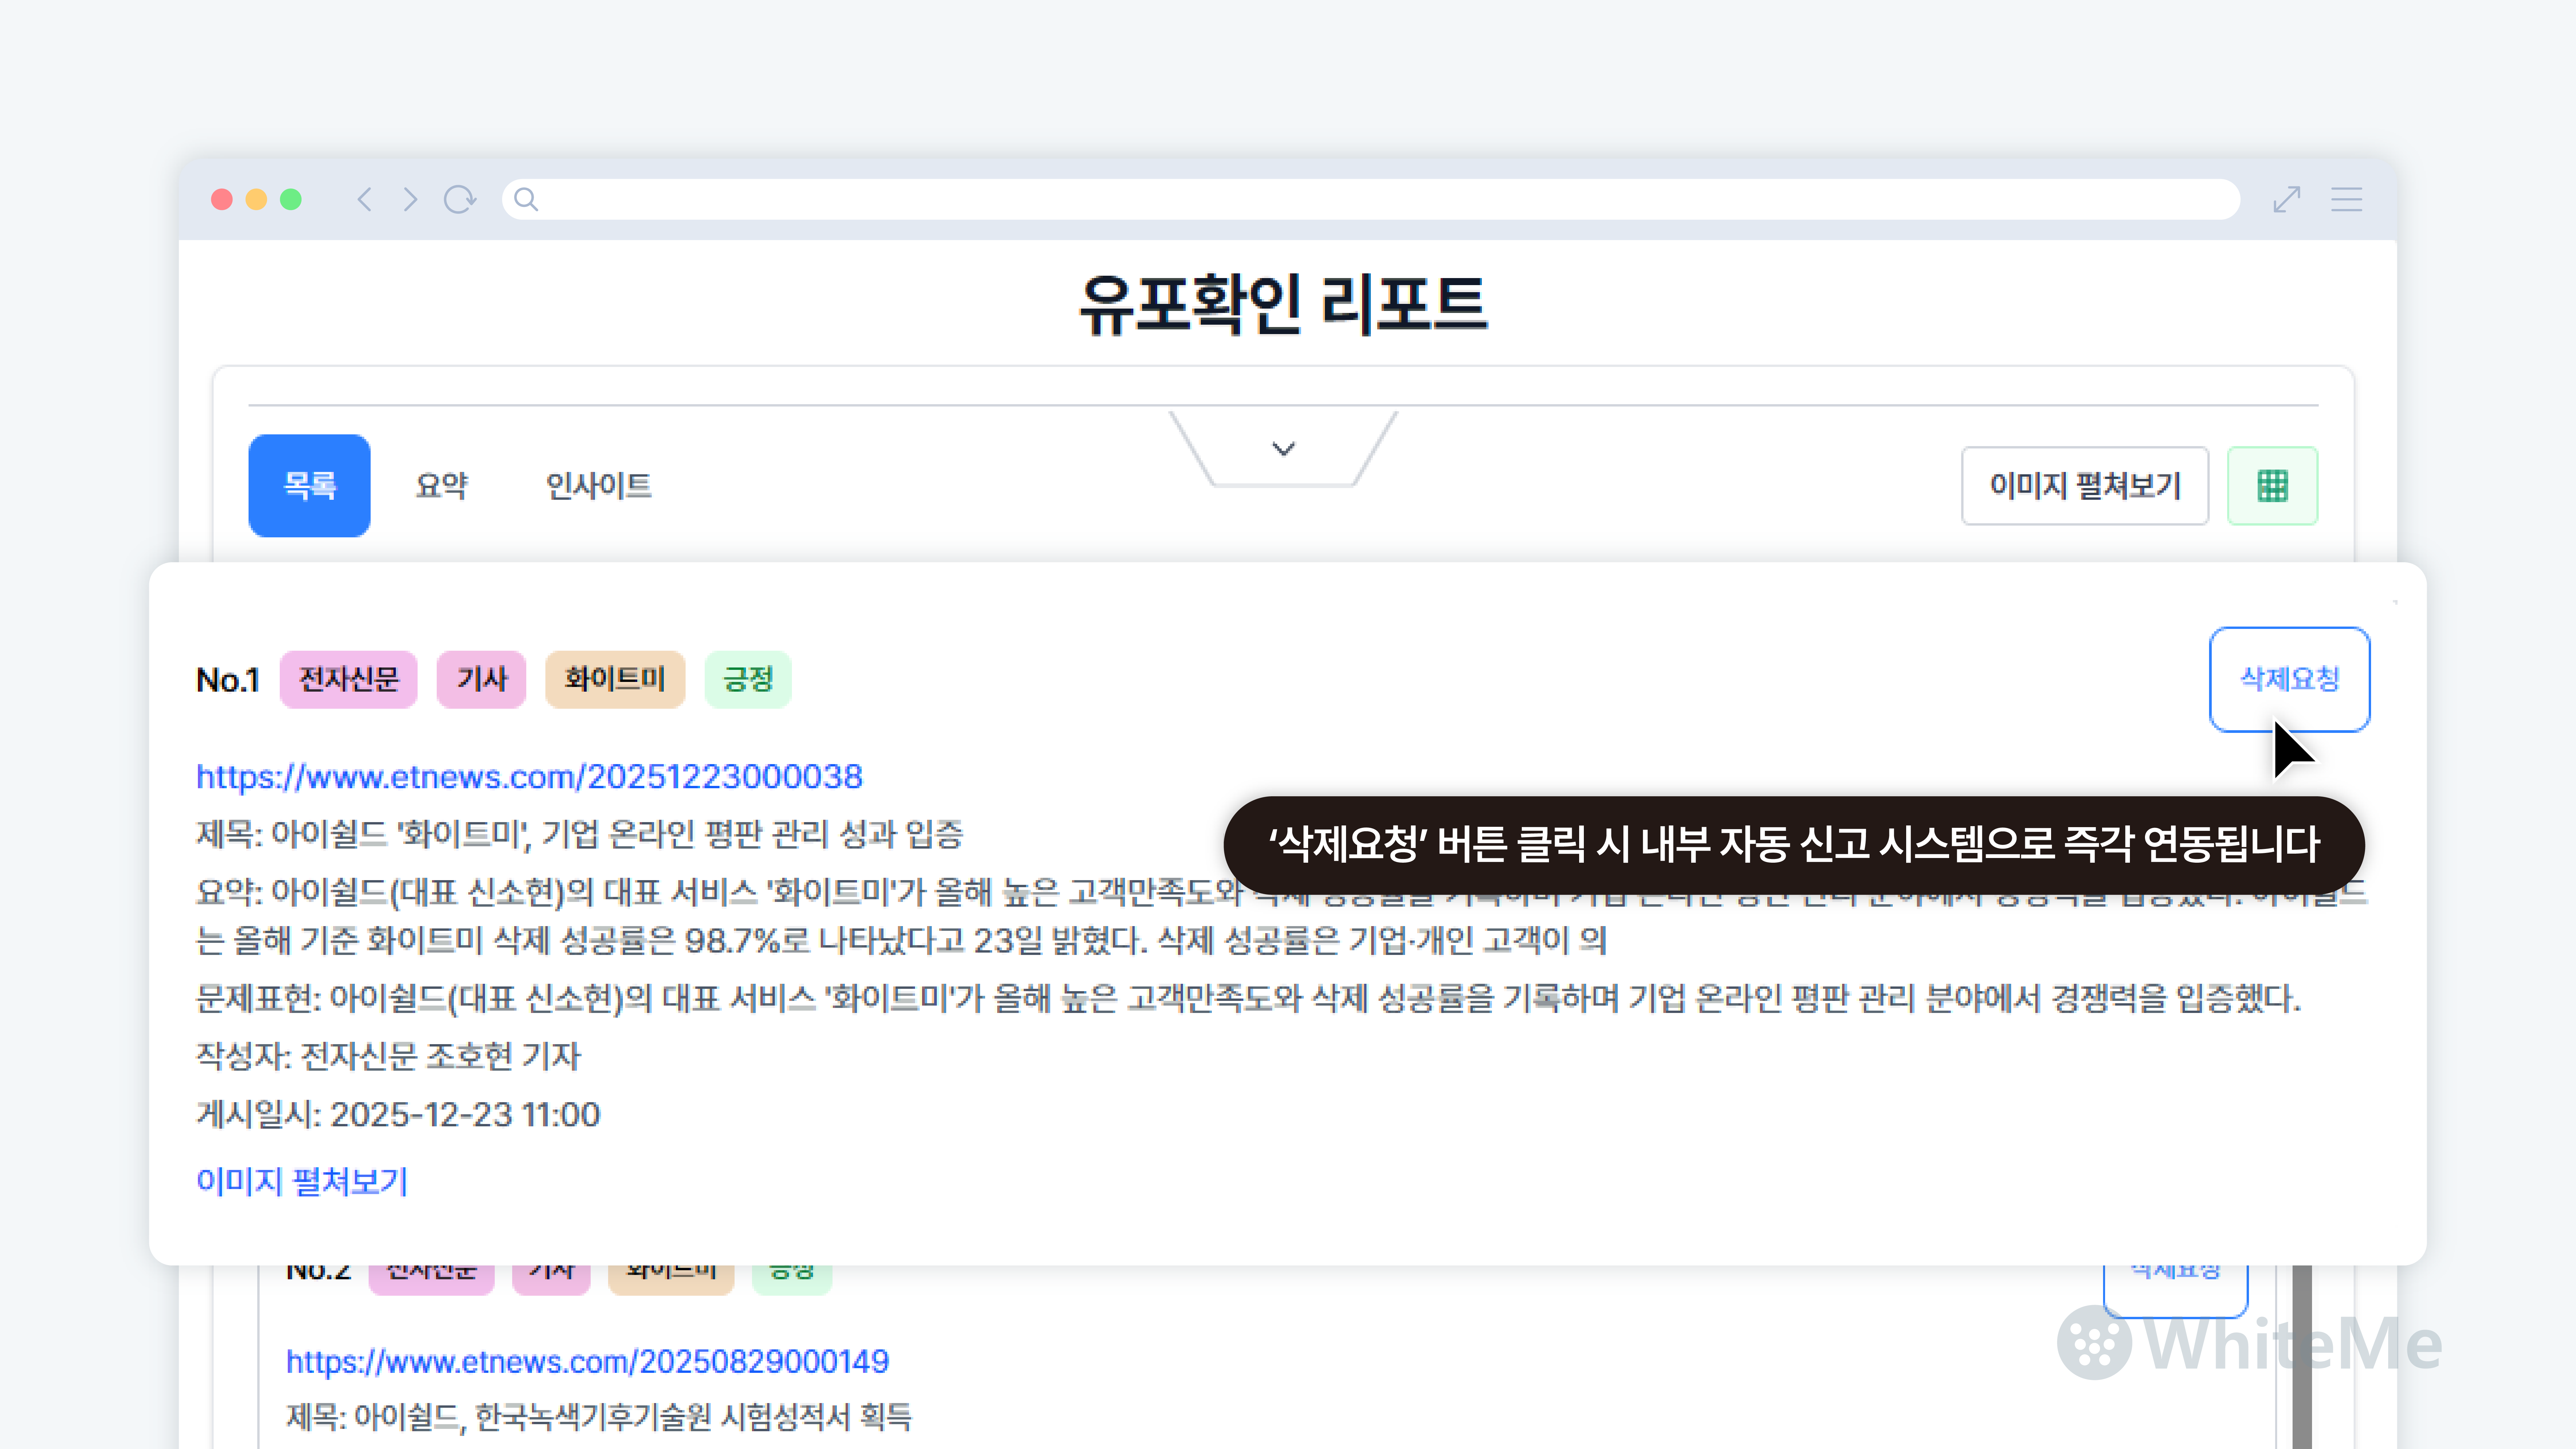This screenshot has width=2576, height=1449.
Task: Toggle the 긍정 sentiment tag on No.1
Action: tap(748, 679)
